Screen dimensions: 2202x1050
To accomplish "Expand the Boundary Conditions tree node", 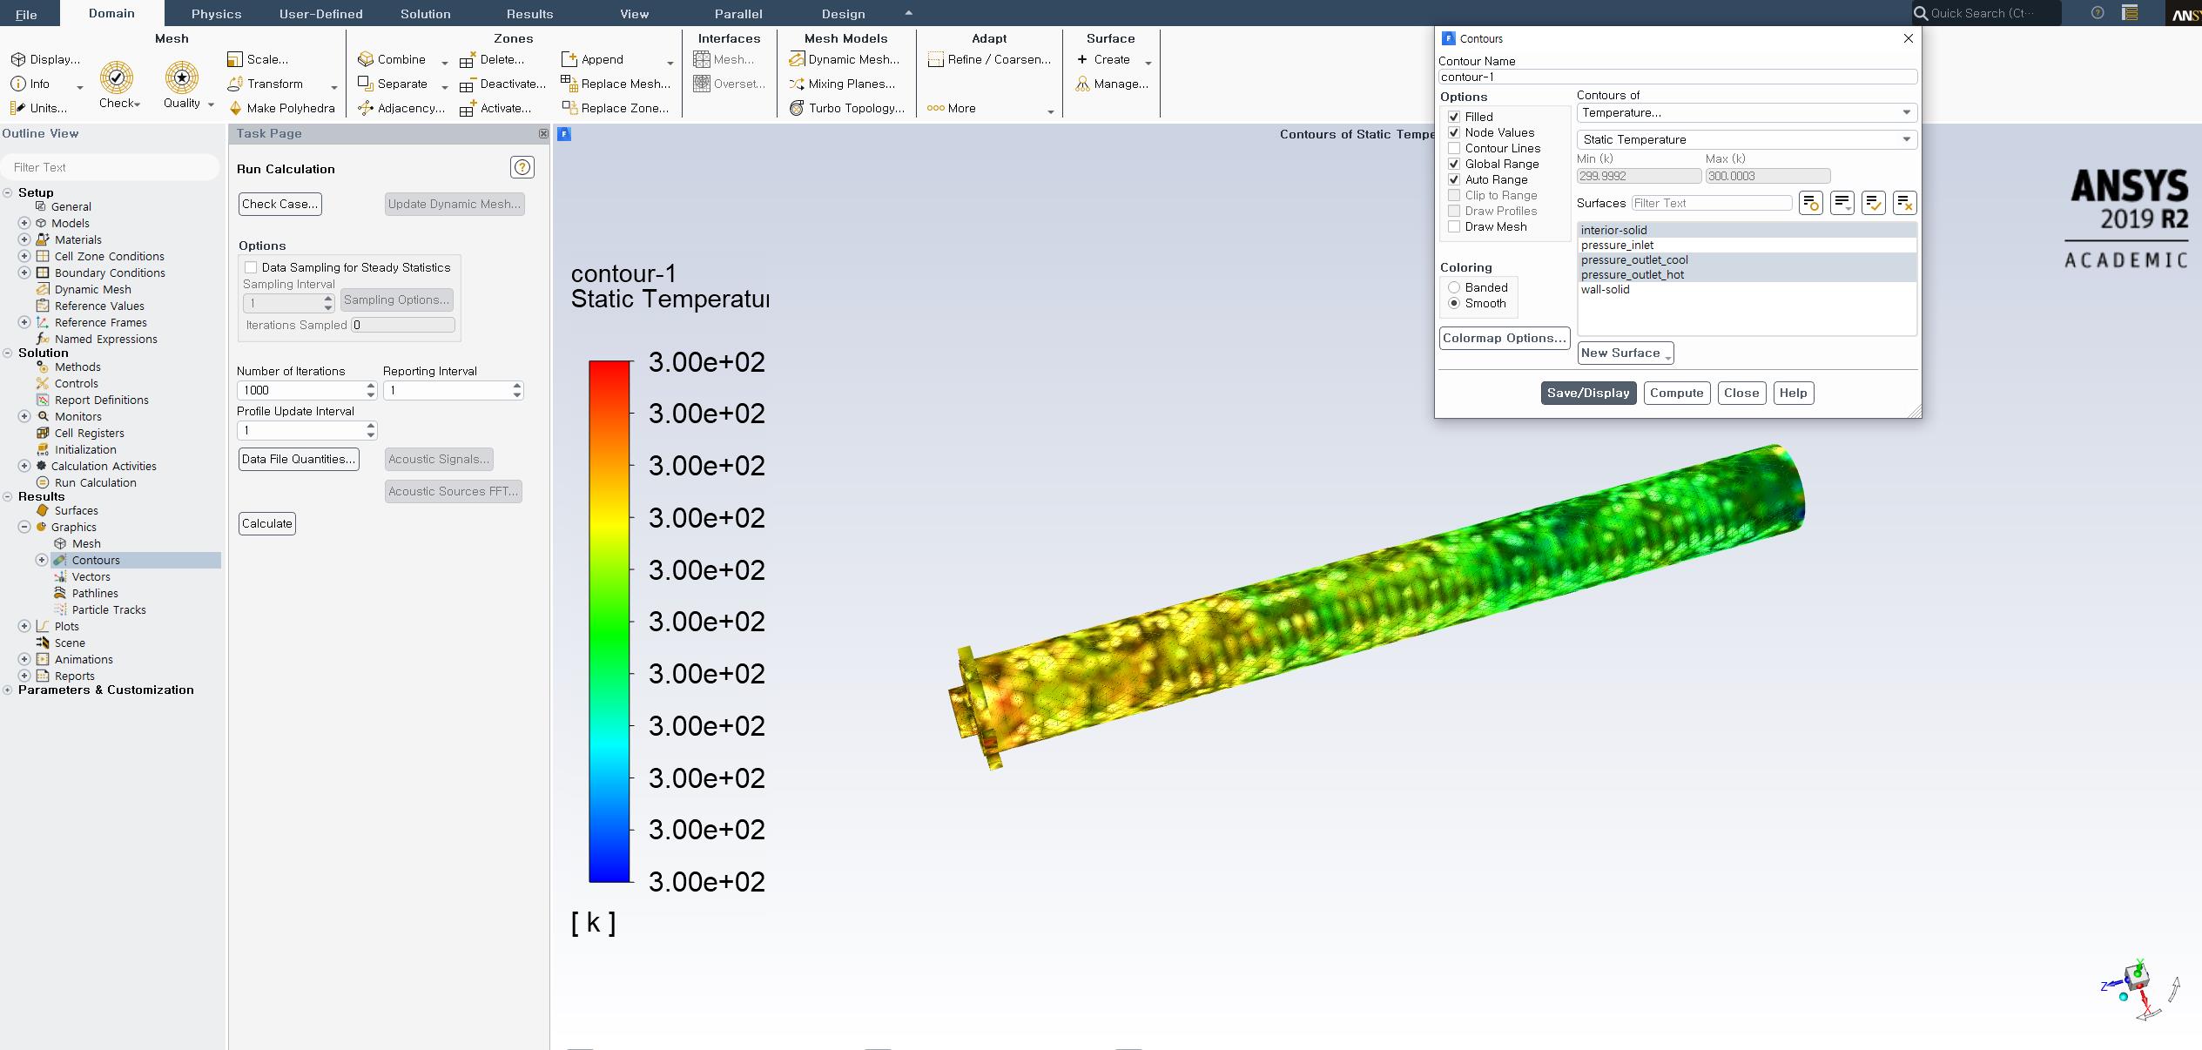I will [24, 273].
